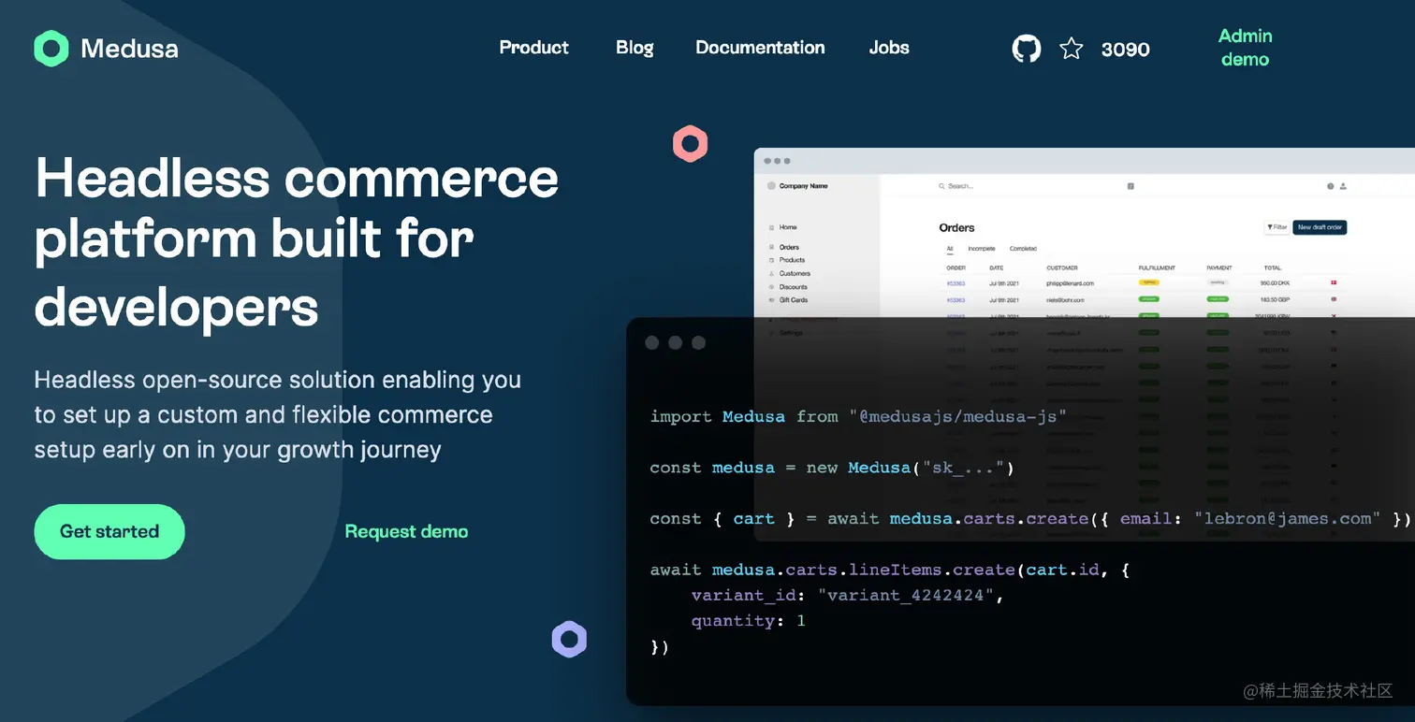Select Gift Cards in the admin sidebar
1415x722 pixels.
click(x=794, y=300)
